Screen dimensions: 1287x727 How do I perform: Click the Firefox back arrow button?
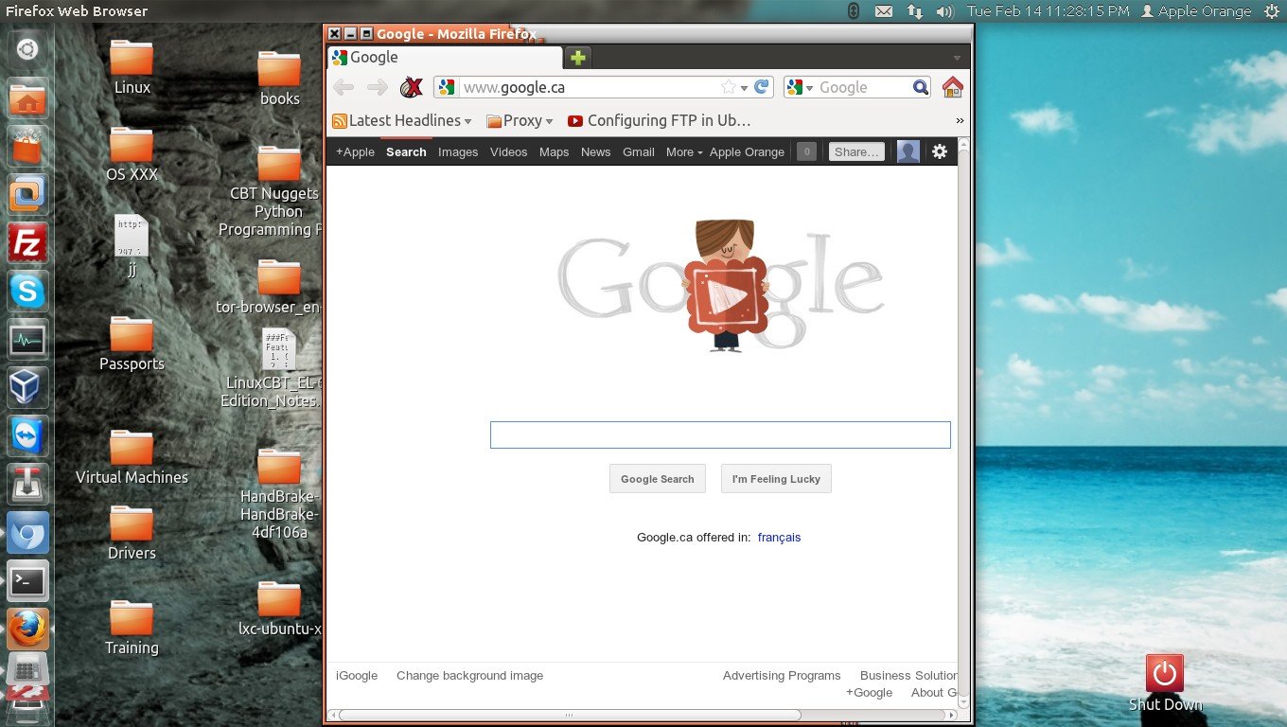pos(344,87)
